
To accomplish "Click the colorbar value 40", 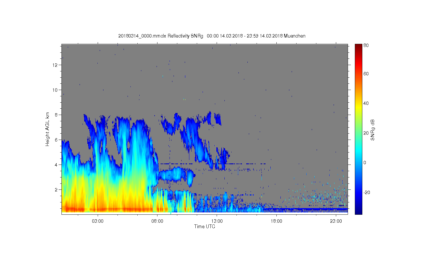I will pyautogui.click(x=366, y=103).
